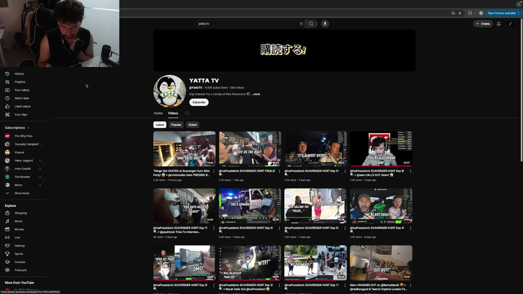
Task: Open the YATTA TV penguin avatar
Action: 170,91
